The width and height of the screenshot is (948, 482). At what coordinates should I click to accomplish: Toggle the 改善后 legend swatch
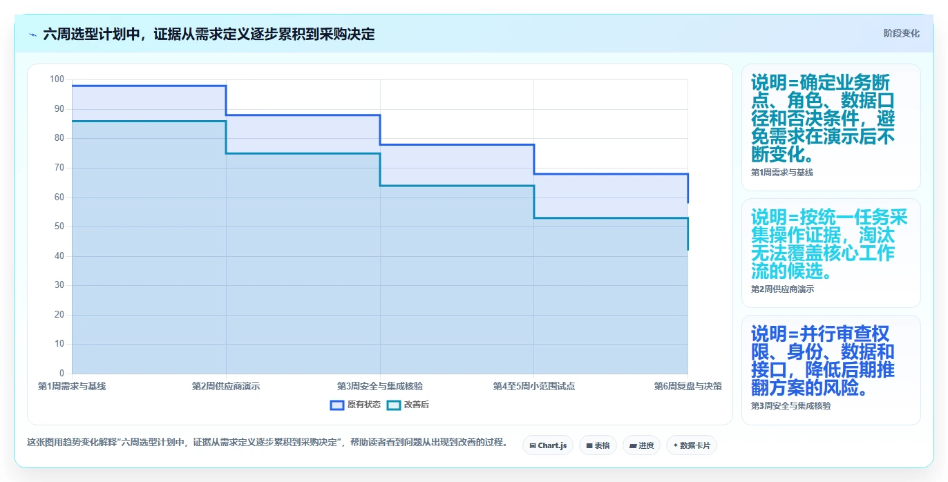[x=394, y=405]
